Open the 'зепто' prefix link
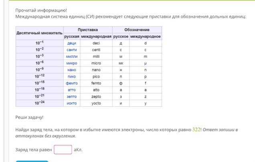The width and height of the screenshot is (255, 162). click(x=72, y=97)
